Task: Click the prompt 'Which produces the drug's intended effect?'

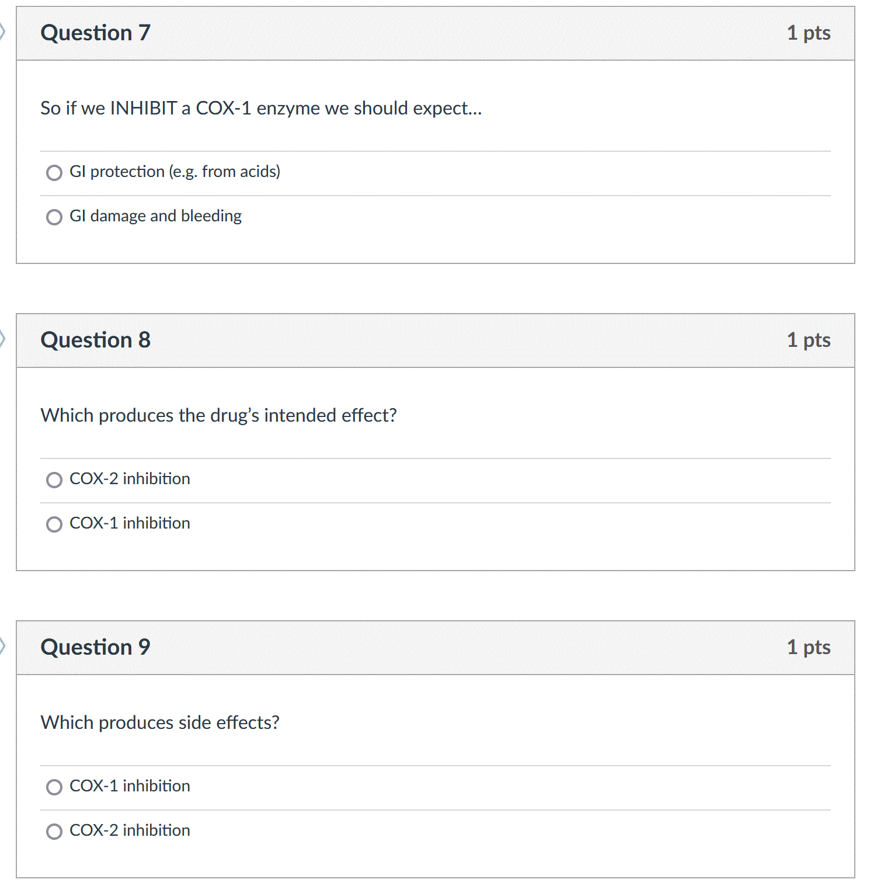Action: pos(219,415)
